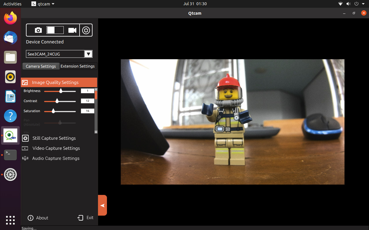Launch Firefox from the dock

point(10,18)
